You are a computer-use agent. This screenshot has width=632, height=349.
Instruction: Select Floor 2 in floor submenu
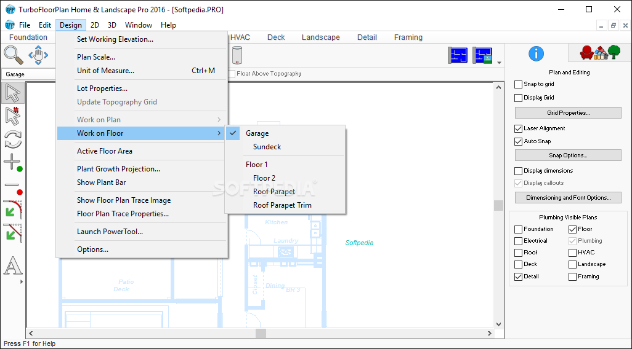pyautogui.click(x=285, y=178)
